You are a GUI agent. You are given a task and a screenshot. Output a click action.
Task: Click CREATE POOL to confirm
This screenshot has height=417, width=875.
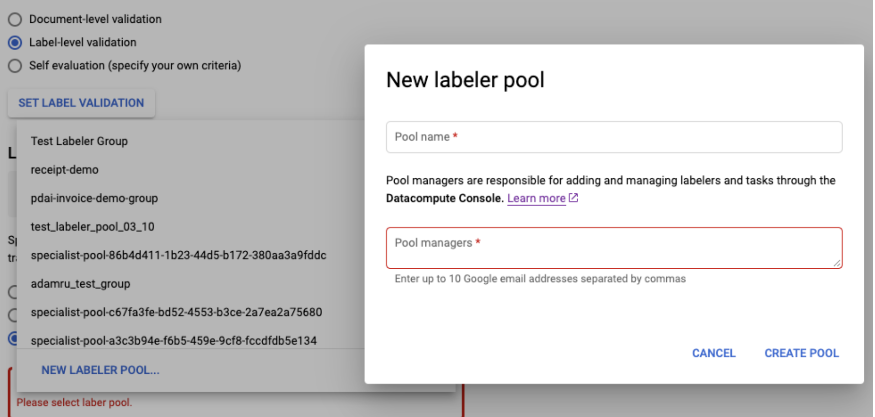point(801,353)
